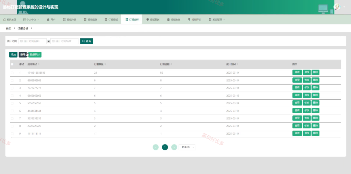Screen dimensions: 351x174
Task: Click the user avatar in the header
Action: pos(337,7)
